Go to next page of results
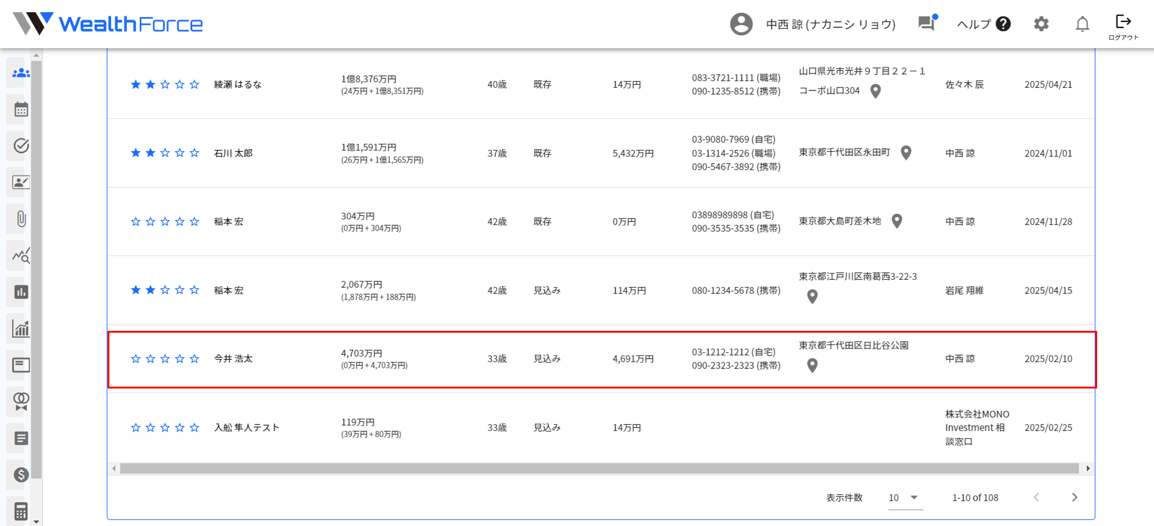 (1074, 497)
